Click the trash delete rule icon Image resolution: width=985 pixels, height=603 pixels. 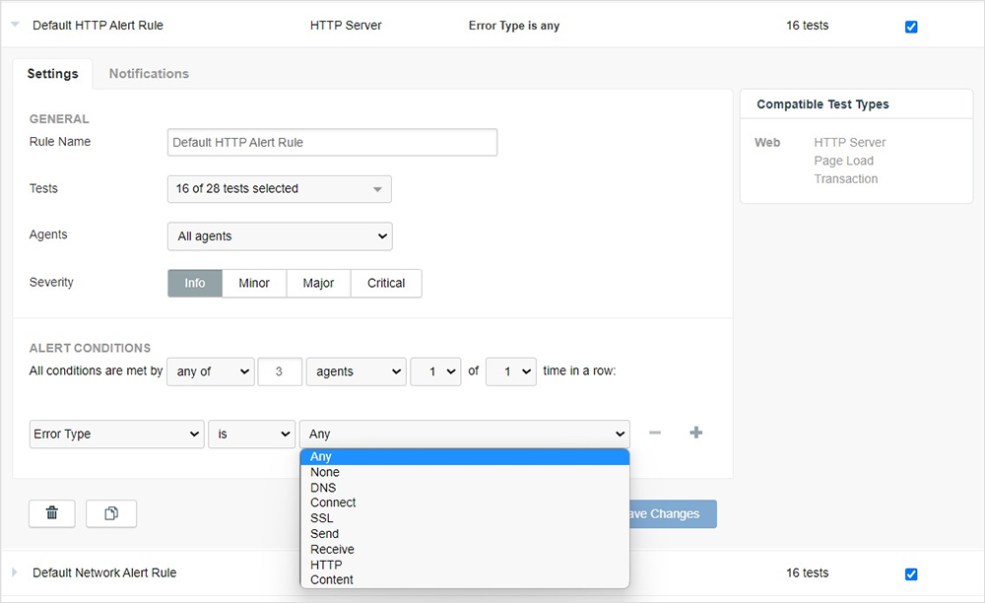(x=52, y=513)
